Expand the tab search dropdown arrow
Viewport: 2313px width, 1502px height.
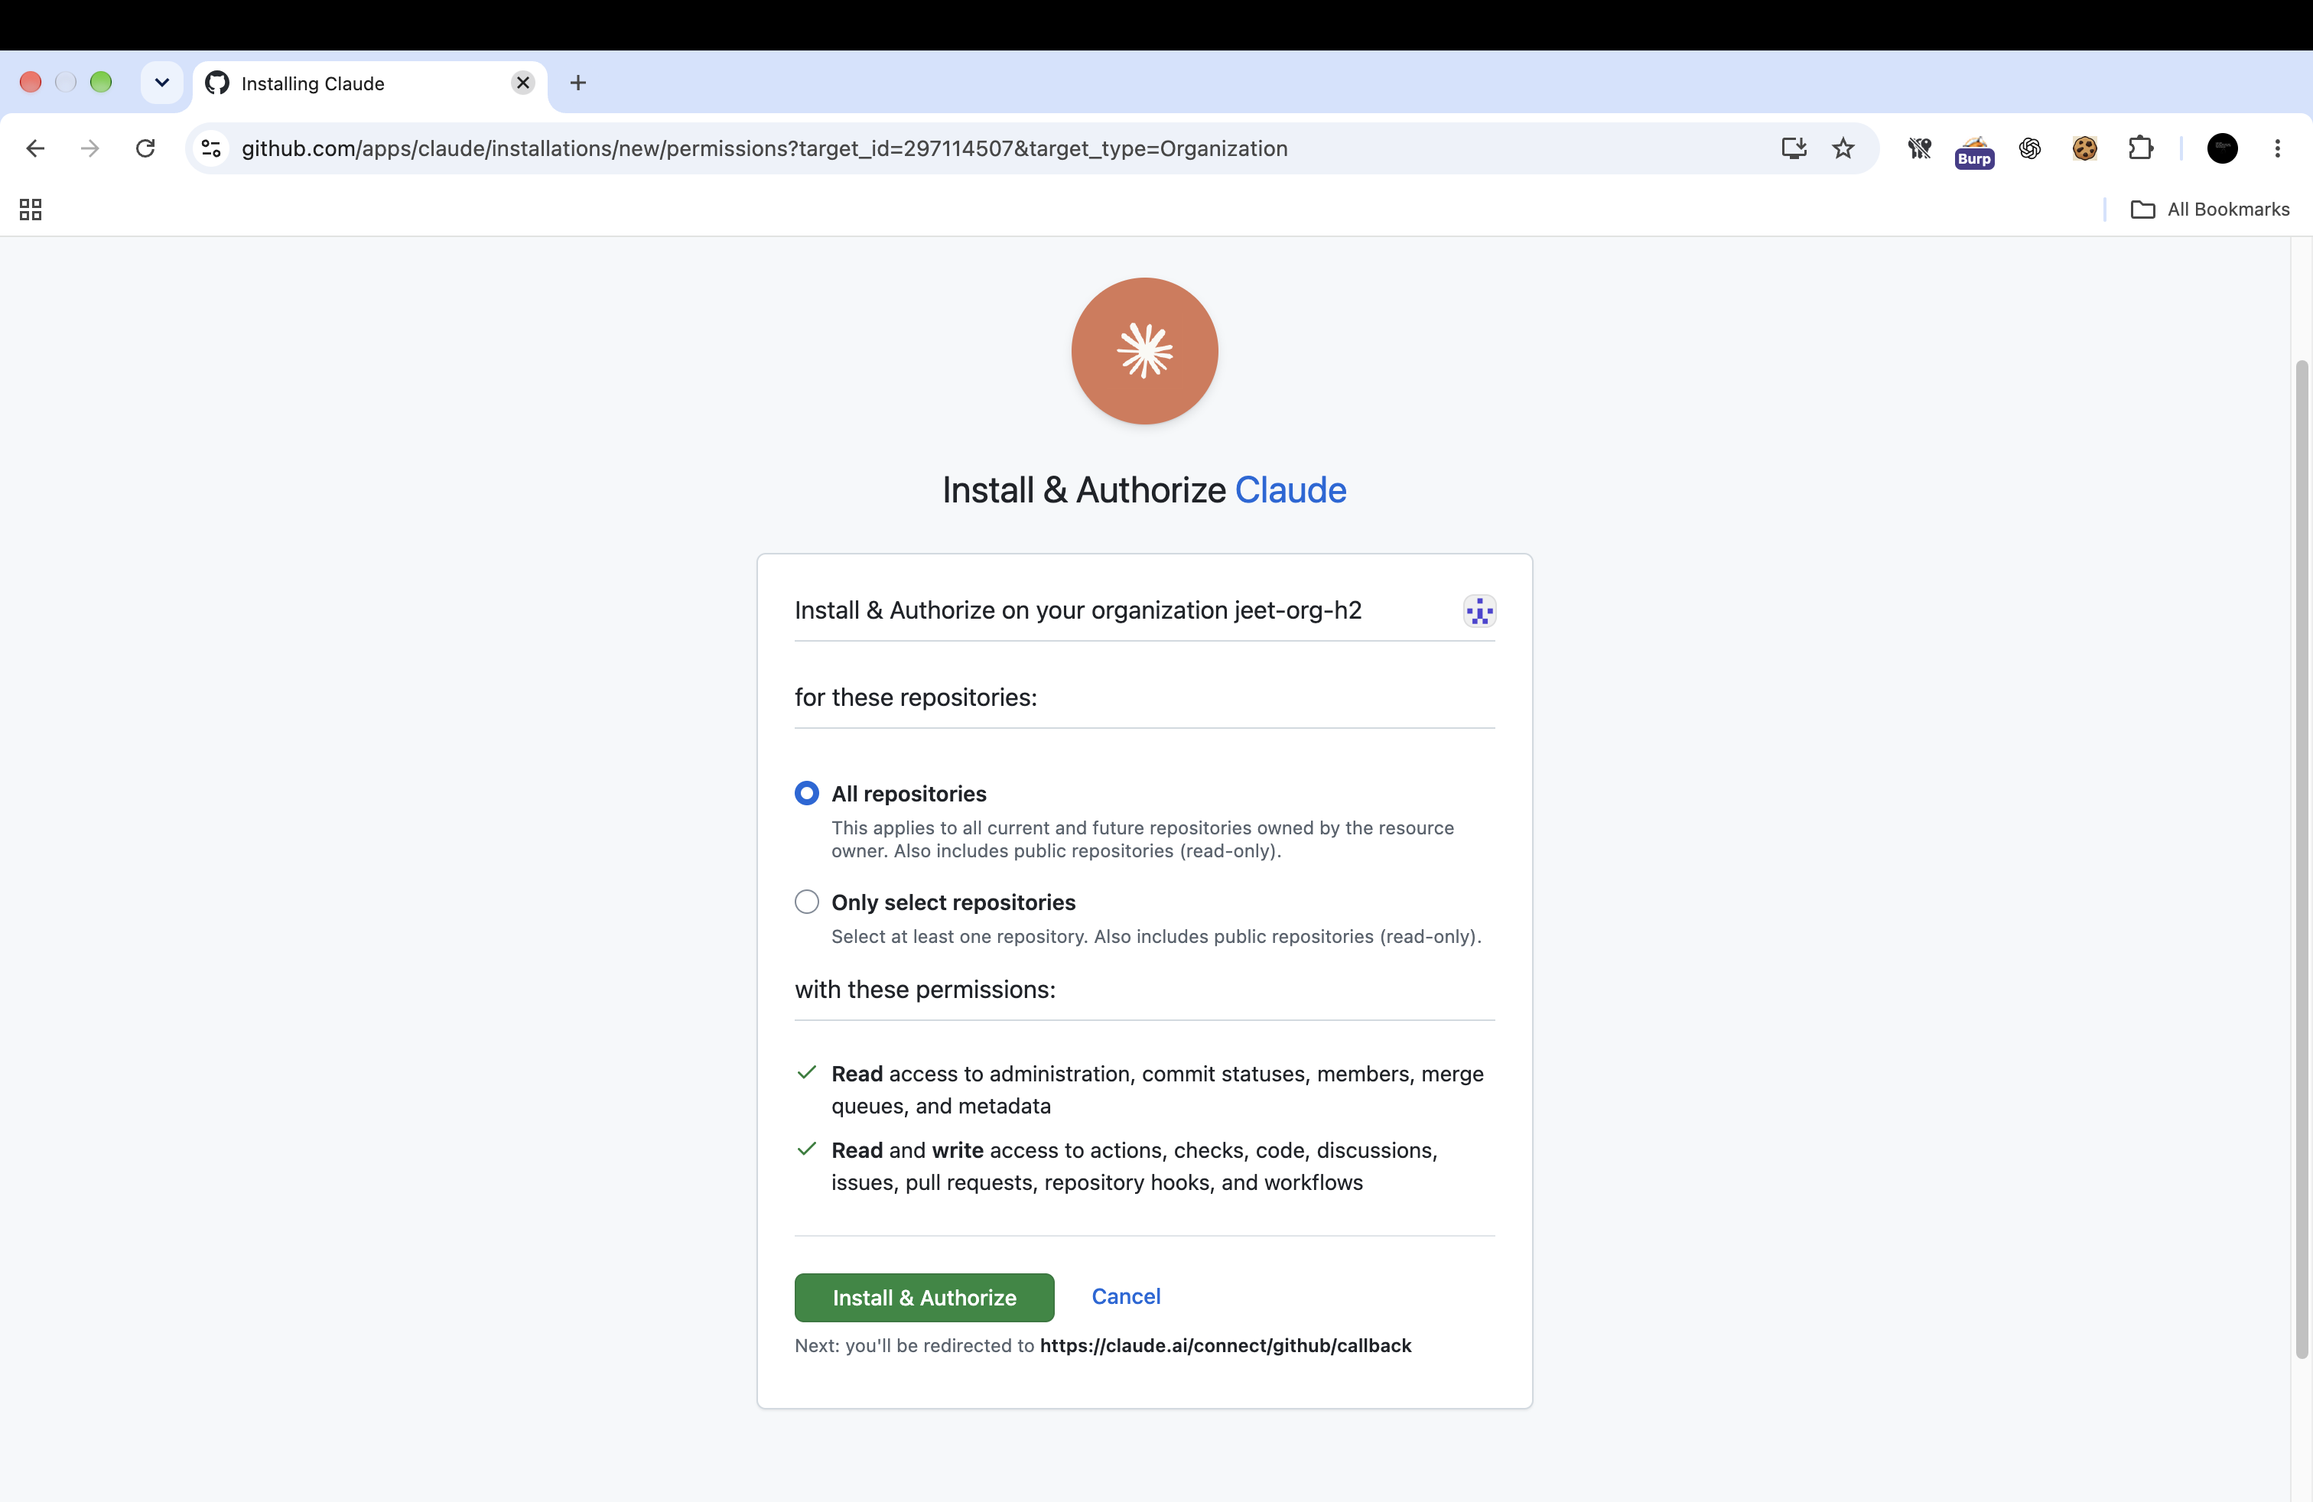coord(161,83)
